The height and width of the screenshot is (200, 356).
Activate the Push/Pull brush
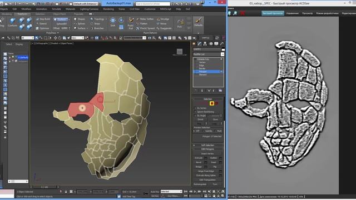tap(131, 23)
